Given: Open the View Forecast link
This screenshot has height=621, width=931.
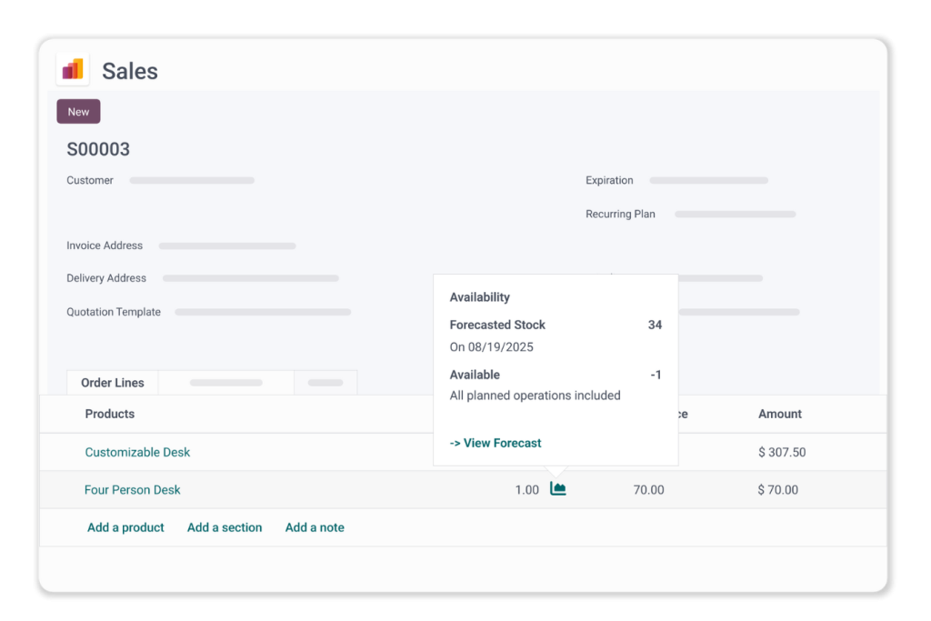Looking at the screenshot, I should tap(496, 443).
